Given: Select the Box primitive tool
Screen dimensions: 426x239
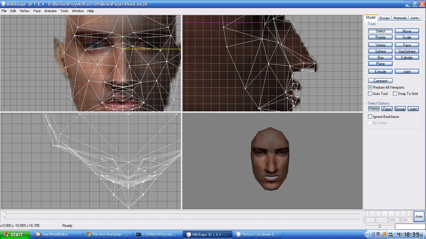Looking at the screenshot, I should click(380, 57).
